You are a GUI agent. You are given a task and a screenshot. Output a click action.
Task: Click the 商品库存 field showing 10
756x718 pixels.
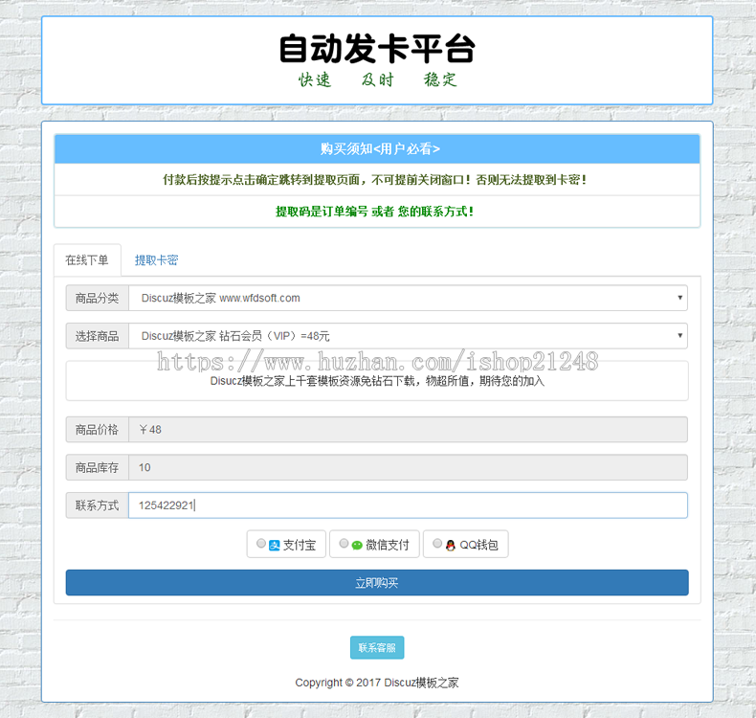coord(408,467)
